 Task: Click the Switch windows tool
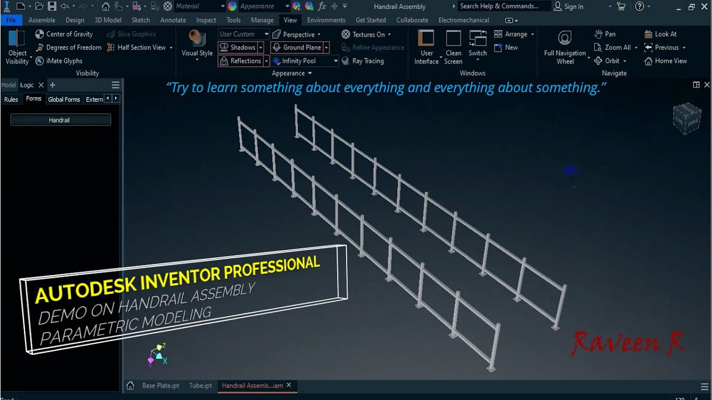click(478, 44)
